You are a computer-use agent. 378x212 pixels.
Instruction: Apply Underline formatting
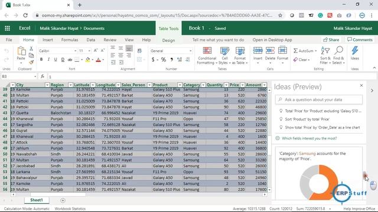(x=56, y=59)
